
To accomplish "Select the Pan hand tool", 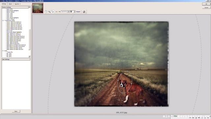I will point(46,12).
